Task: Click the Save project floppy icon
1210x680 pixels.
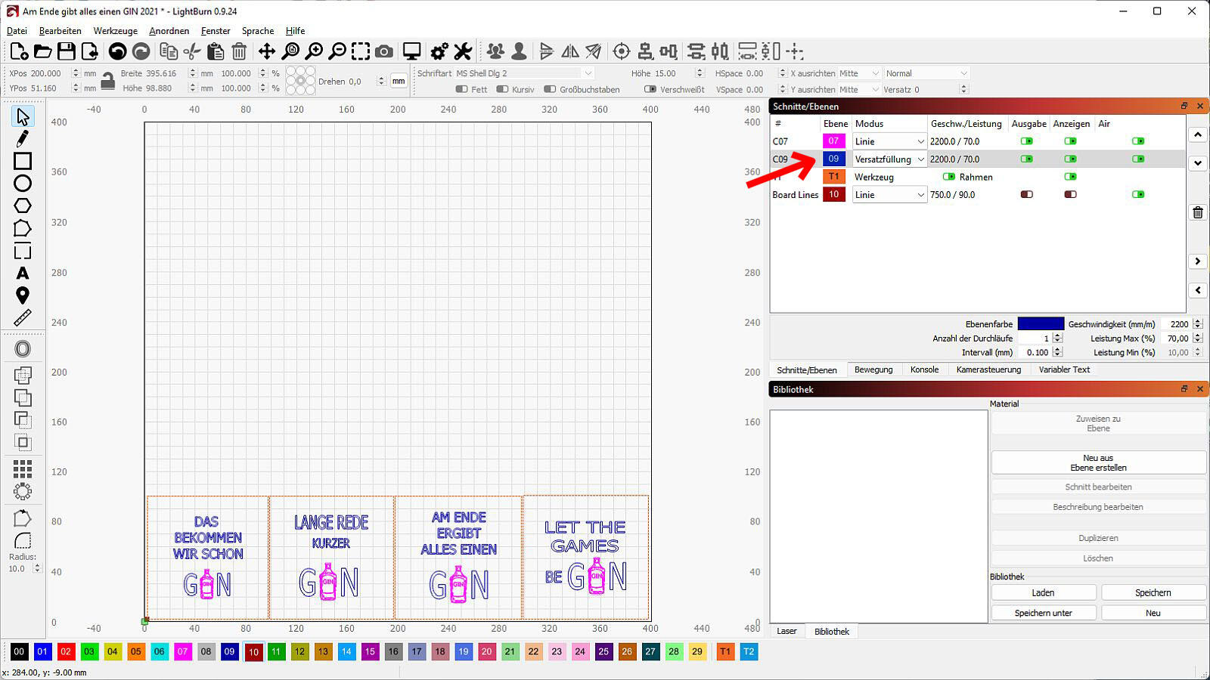Action: click(67, 51)
